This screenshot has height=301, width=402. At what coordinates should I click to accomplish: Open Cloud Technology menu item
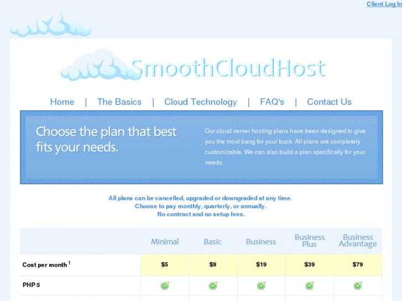pyautogui.click(x=201, y=102)
